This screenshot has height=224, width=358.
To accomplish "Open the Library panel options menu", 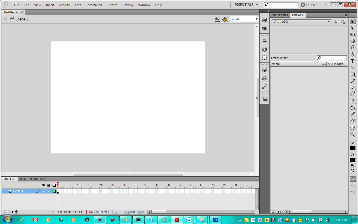I will 346,15.
